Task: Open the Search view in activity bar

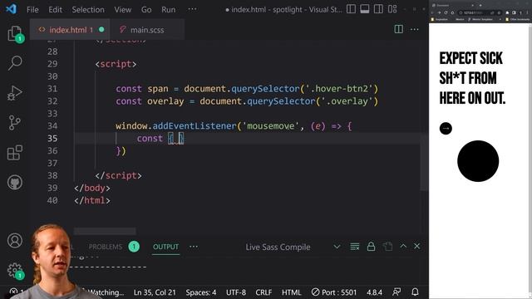Action: [15, 63]
